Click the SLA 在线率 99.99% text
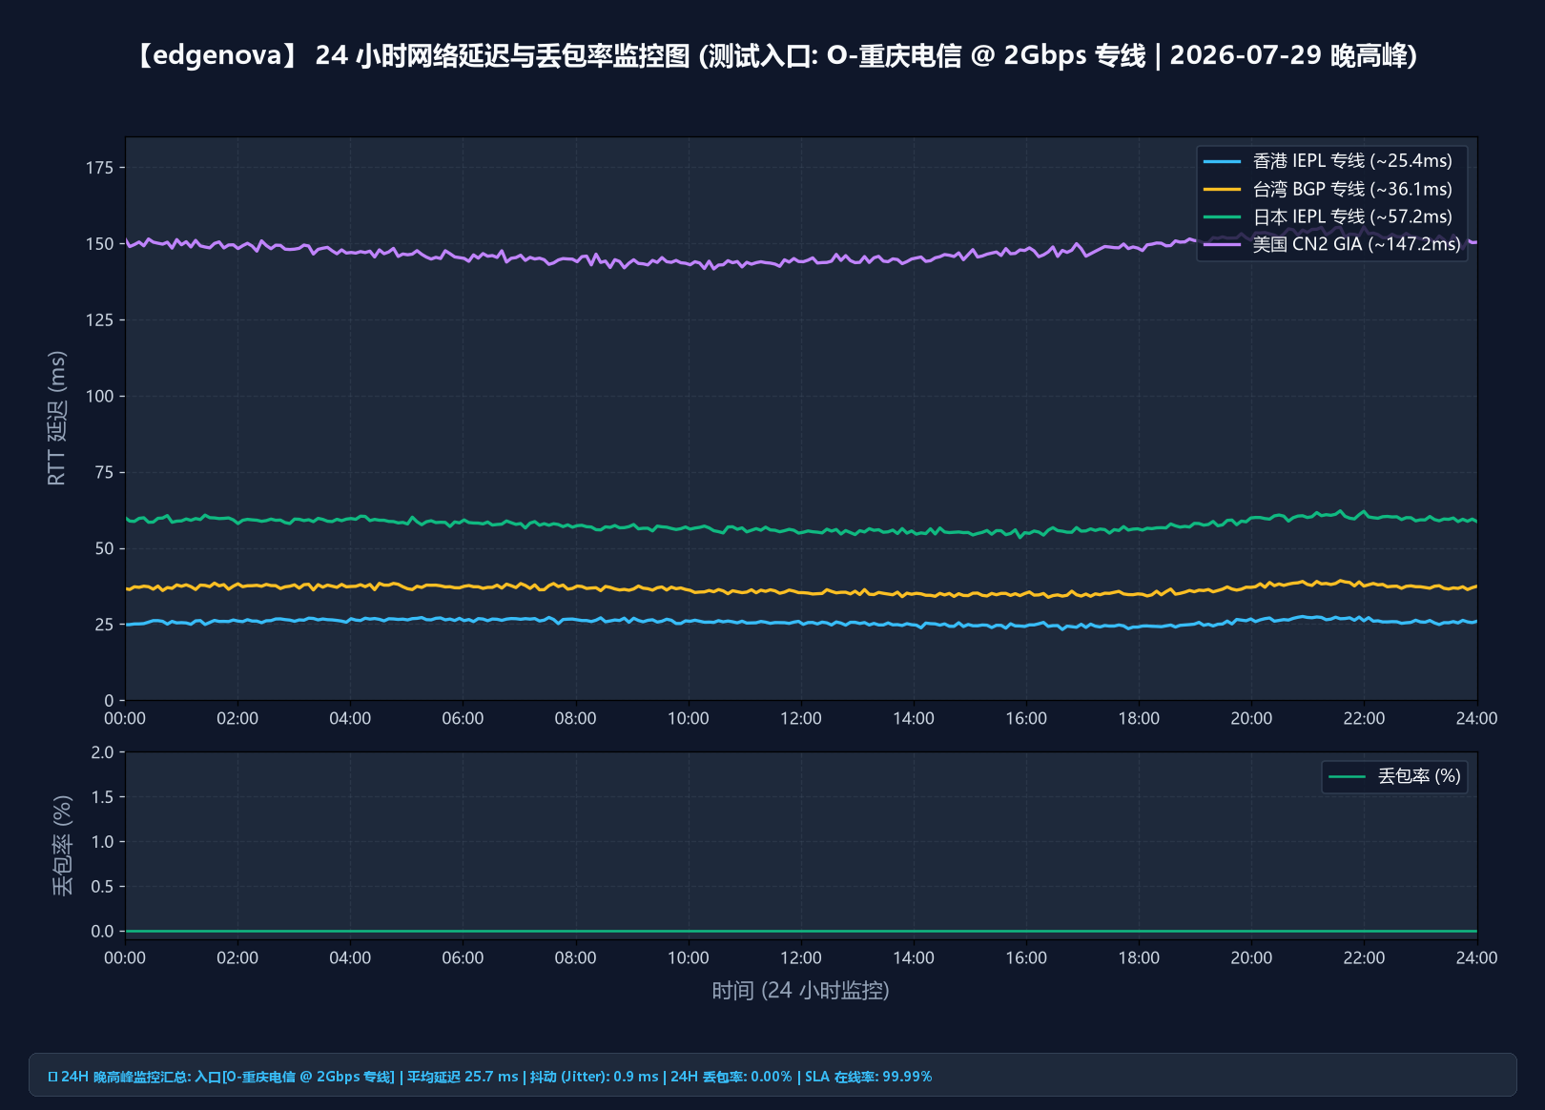This screenshot has height=1110, width=1545. pos(868,1077)
